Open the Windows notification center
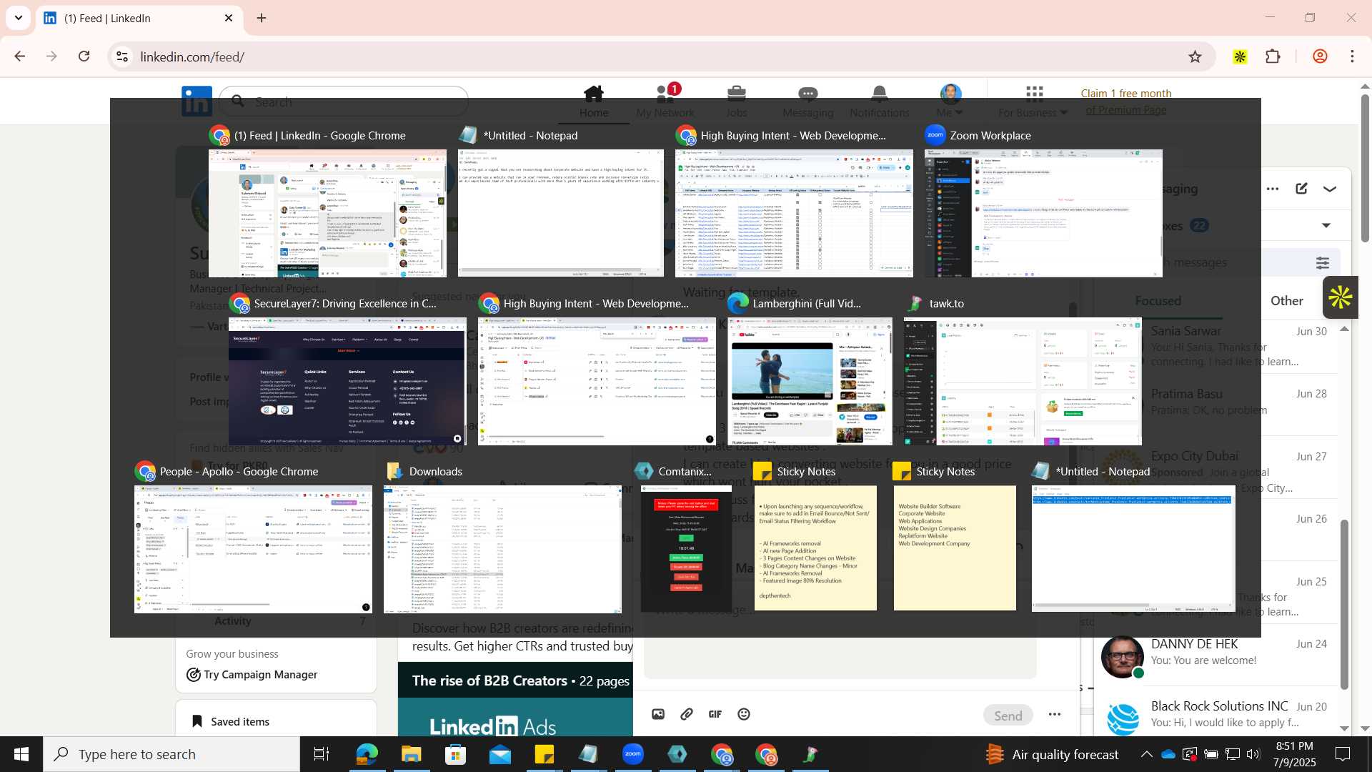1372x772 pixels. coord(1343,754)
